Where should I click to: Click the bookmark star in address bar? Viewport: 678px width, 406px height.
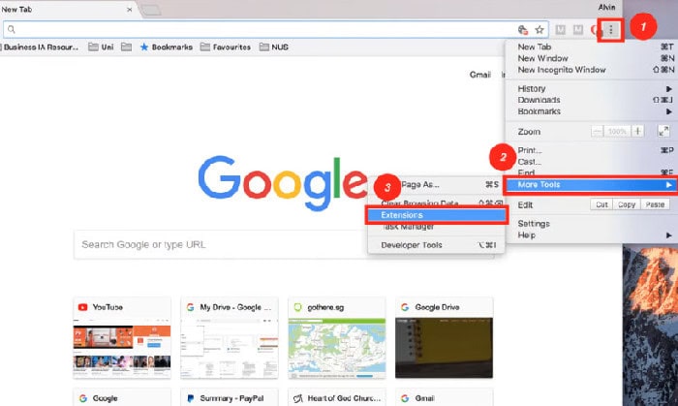539,29
